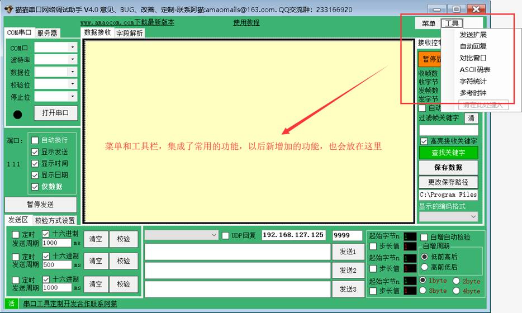This screenshot has height=313, width=522.
Task: Open ASCII码表 from the tools menu
Action: pos(474,70)
